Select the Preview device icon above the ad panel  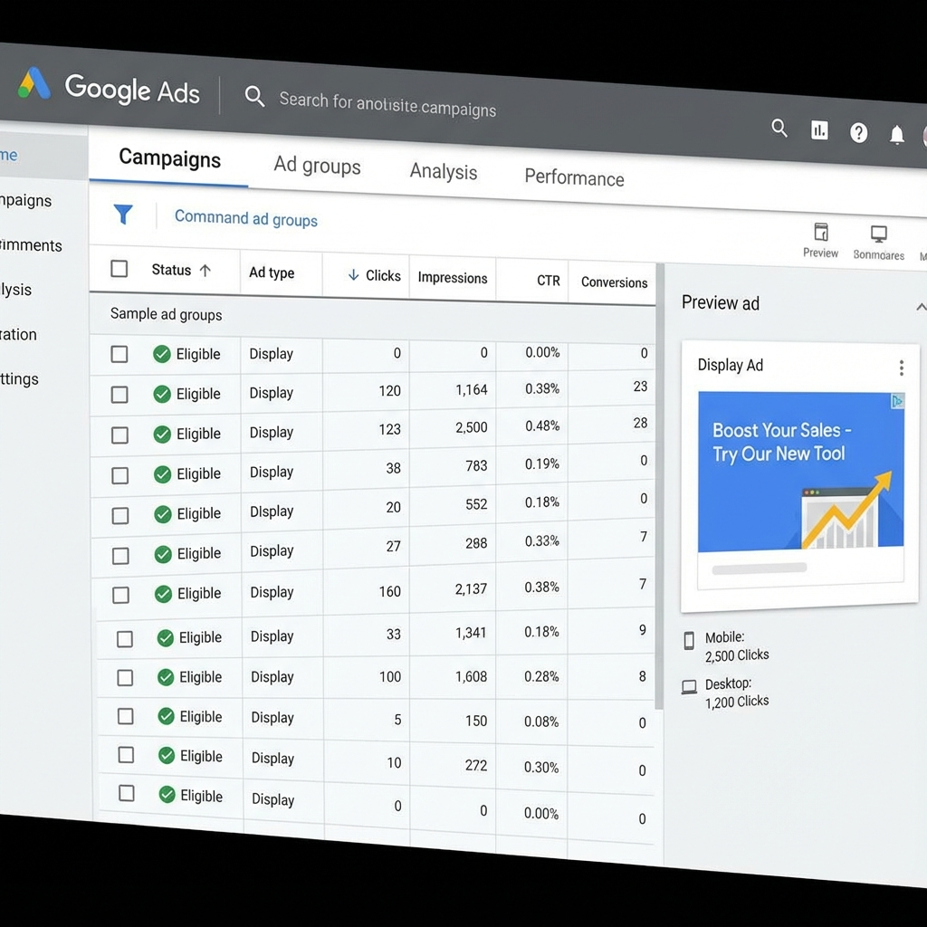coord(820,234)
